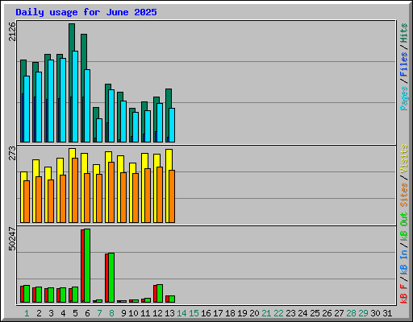Viewport: 413px width, 322px height.
Task: Click the 'Files' legend label
Action: pyautogui.click(x=403, y=64)
